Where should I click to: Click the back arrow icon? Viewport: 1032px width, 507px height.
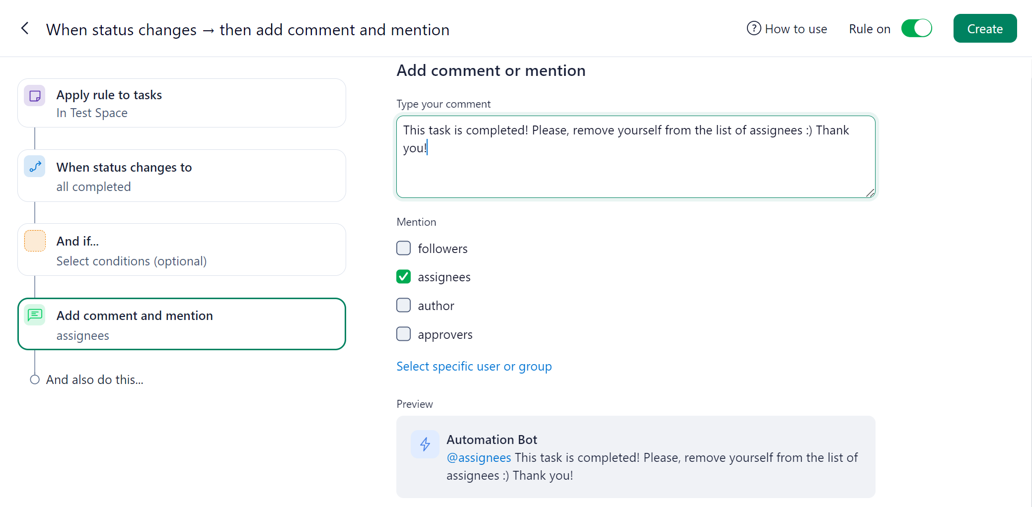click(x=25, y=29)
